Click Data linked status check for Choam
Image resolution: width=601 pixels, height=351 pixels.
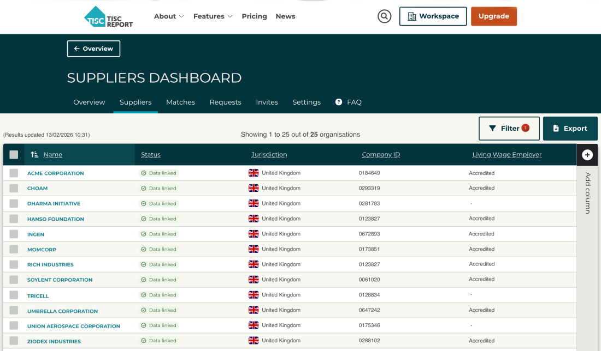[144, 189]
